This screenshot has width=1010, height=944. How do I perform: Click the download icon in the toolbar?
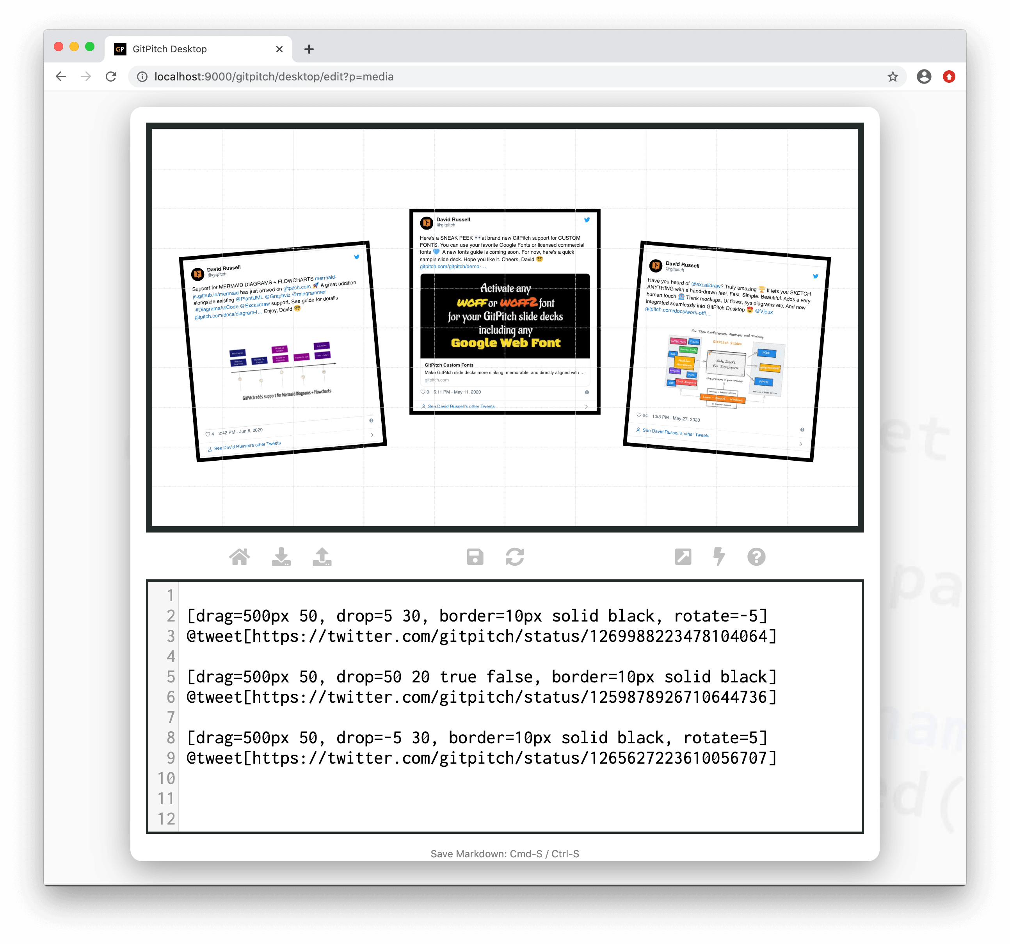point(281,557)
